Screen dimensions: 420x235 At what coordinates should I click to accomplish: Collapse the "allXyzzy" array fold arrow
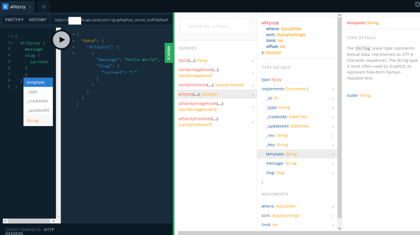tap(73, 47)
